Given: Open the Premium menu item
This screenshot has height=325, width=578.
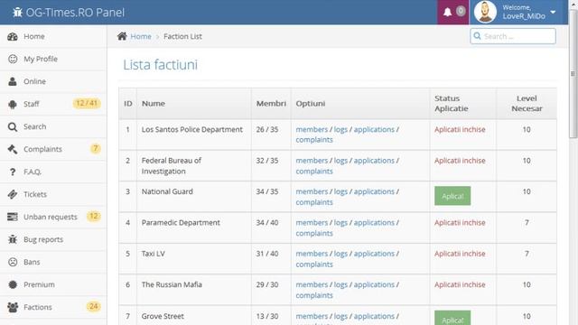Looking at the screenshot, I should [x=53, y=284].
